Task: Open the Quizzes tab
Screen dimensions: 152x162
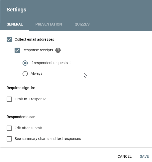Action: [82, 24]
